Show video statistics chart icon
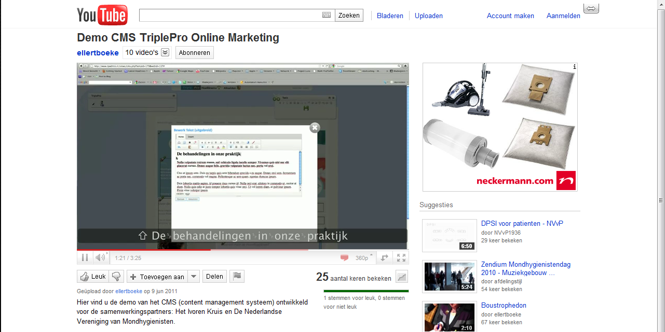The height and width of the screenshot is (332, 665). click(402, 277)
